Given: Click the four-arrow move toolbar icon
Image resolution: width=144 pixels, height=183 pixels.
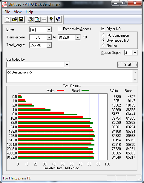Looking at the screenshot, I should point(44,19).
